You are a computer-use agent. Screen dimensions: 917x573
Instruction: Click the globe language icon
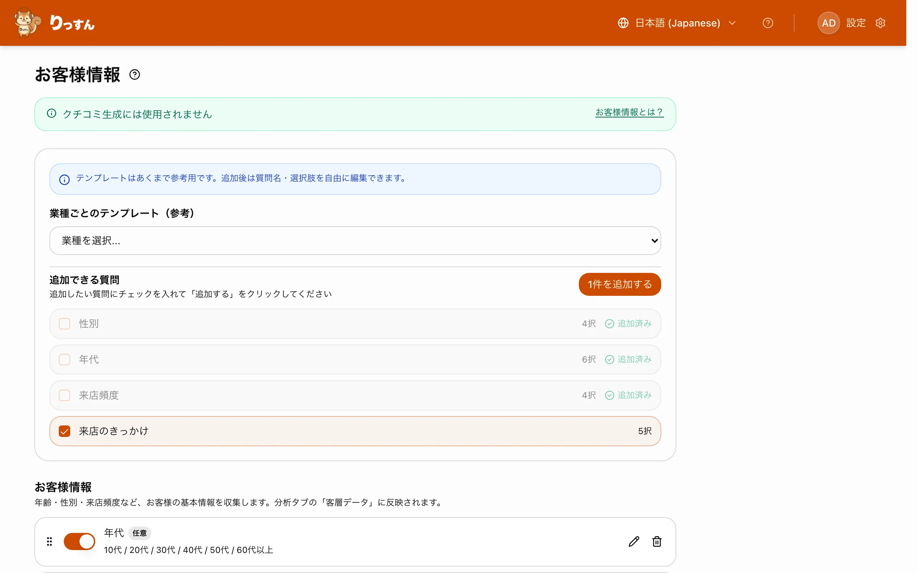pos(623,23)
